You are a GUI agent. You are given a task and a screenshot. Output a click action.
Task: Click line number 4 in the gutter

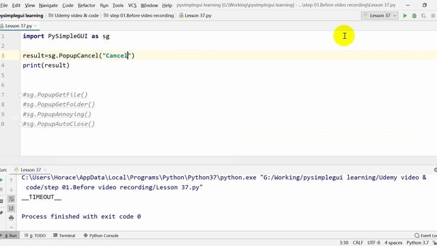(3, 66)
